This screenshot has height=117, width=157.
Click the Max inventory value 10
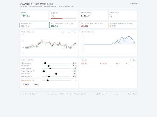coord(75,80)
